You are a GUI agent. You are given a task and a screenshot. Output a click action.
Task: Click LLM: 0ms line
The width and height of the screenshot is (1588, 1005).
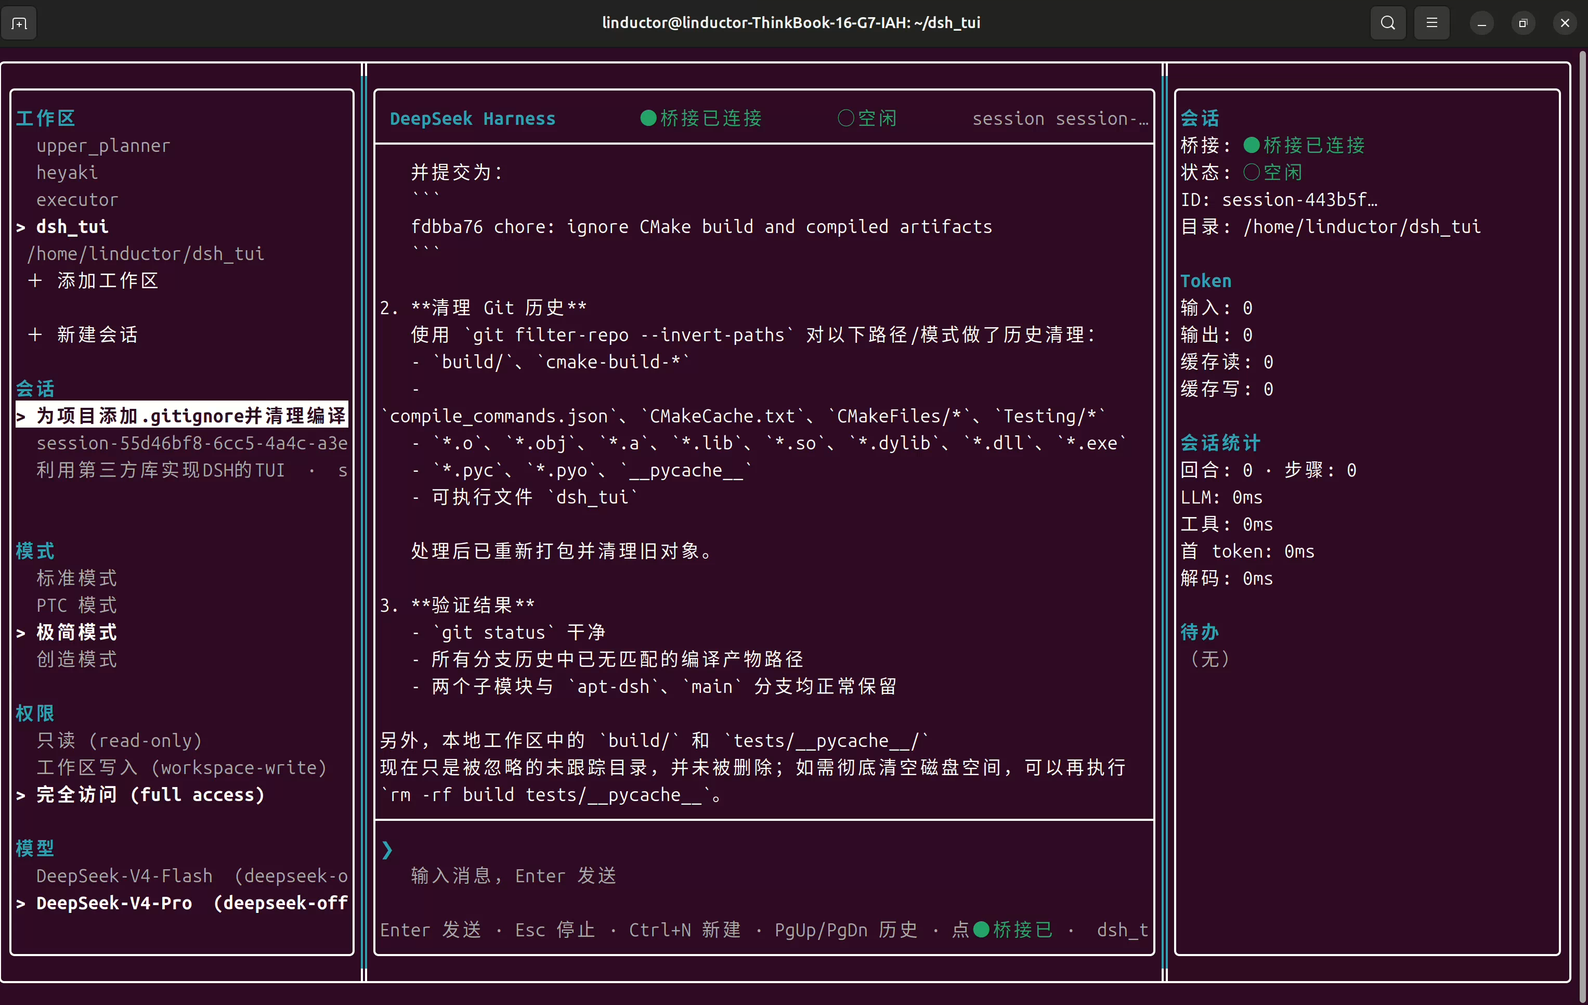coord(1222,497)
